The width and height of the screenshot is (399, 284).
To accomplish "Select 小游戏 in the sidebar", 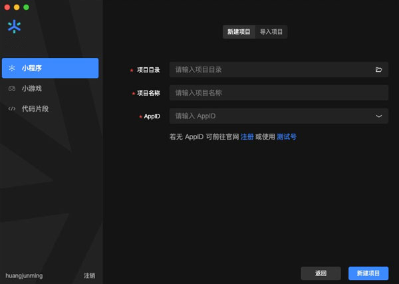I will [50, 88].
